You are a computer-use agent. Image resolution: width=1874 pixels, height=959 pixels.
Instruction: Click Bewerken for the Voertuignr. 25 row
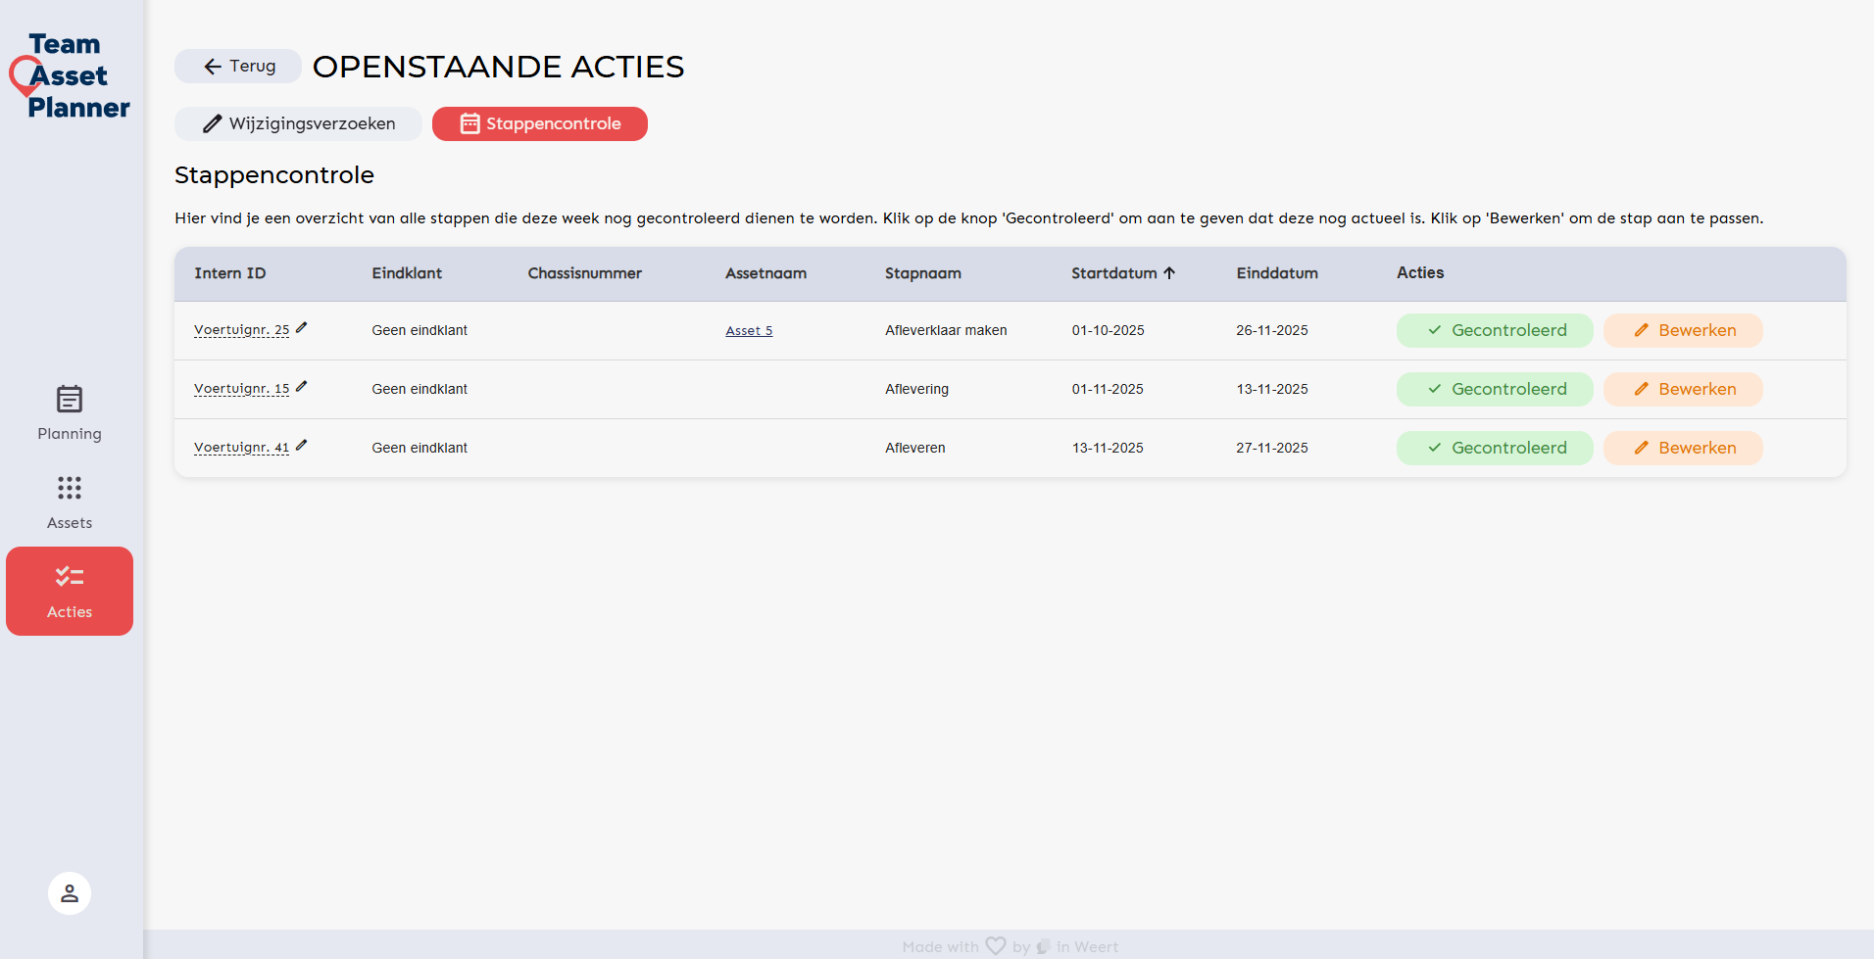pos(1683,330)
